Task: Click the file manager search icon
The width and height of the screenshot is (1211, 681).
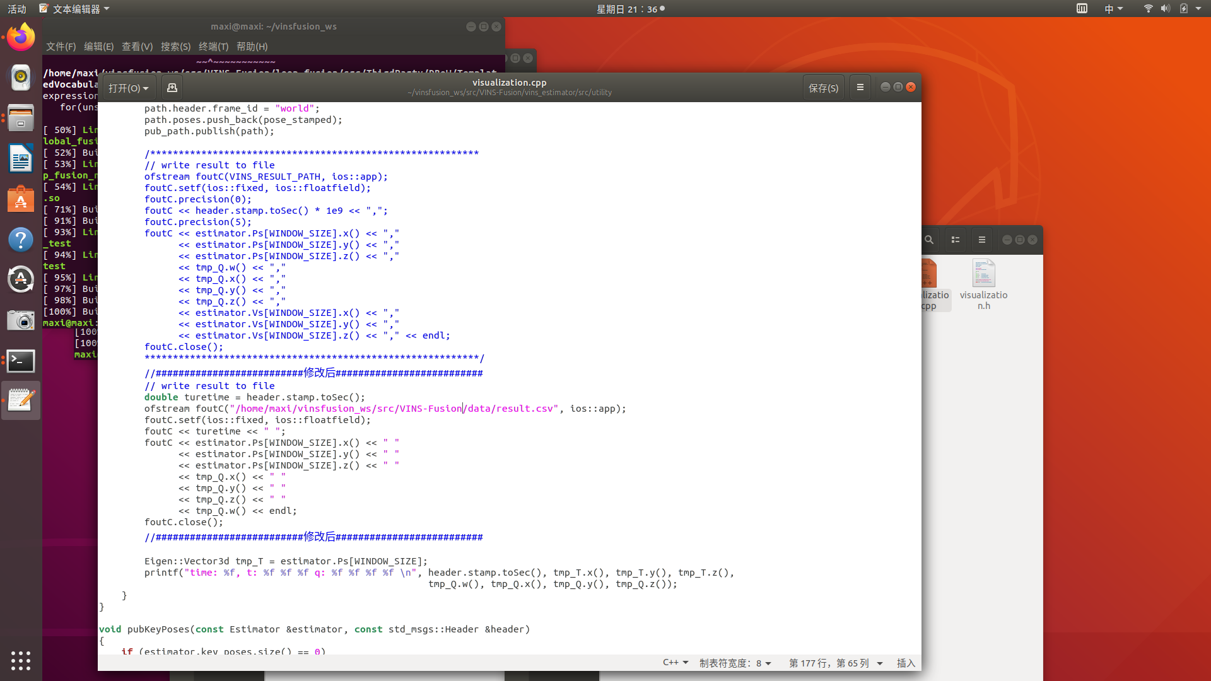Action: click(x=929, y=240)
